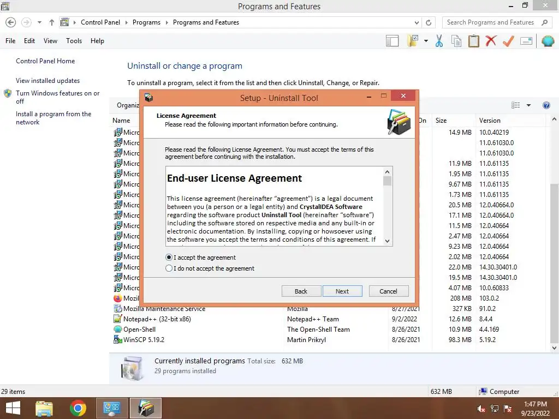Click the folder options toolbar icon
Image resolution: width=559 pixels, height=419 pixels.
coord(413,41)
